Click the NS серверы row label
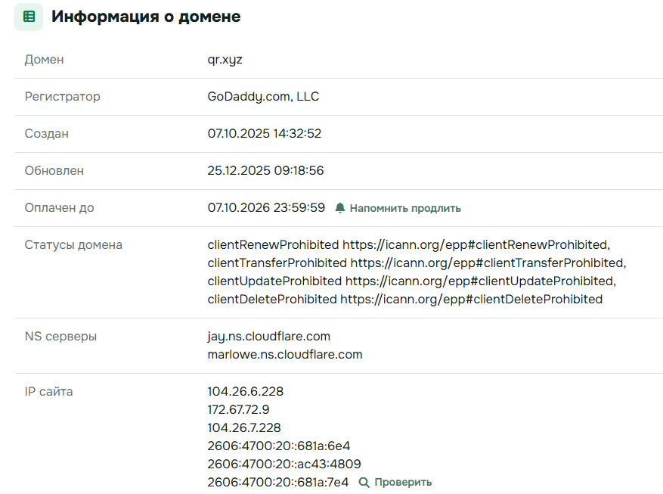Screen dimensions: 663x494 (x=60, y=337)
